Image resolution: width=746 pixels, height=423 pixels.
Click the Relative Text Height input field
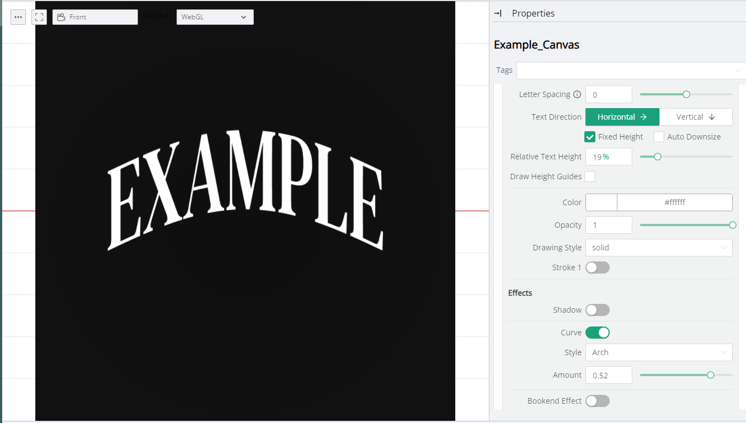click(608, 157)
